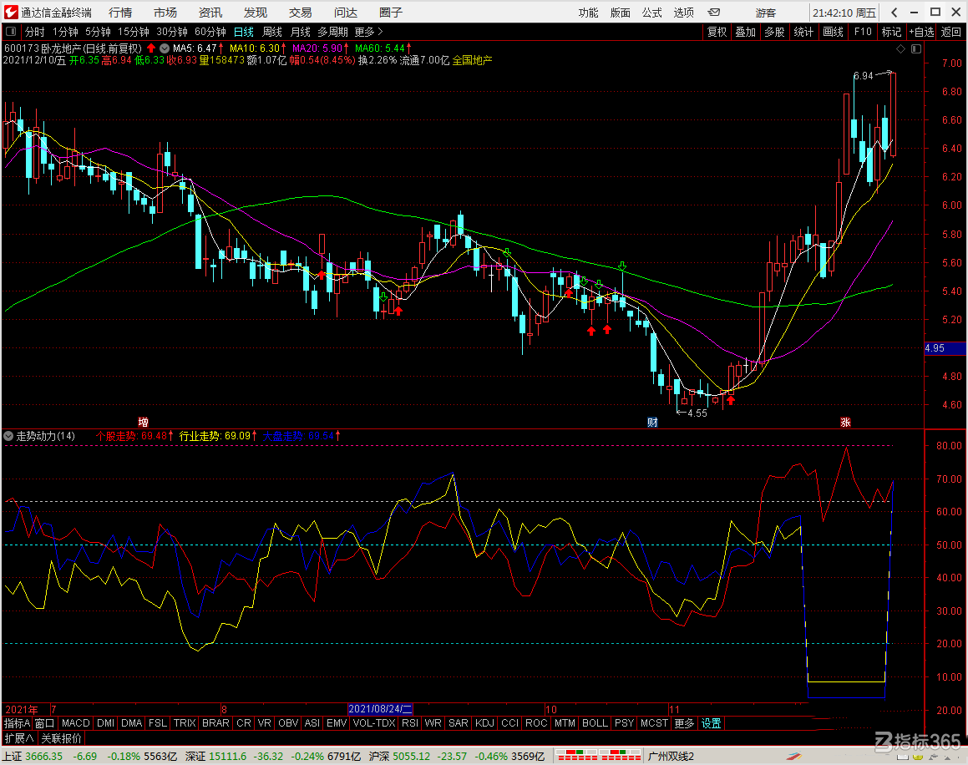Open the 功能 menu
The height and width of the screenshot is (765, 968).
(588, 13)
